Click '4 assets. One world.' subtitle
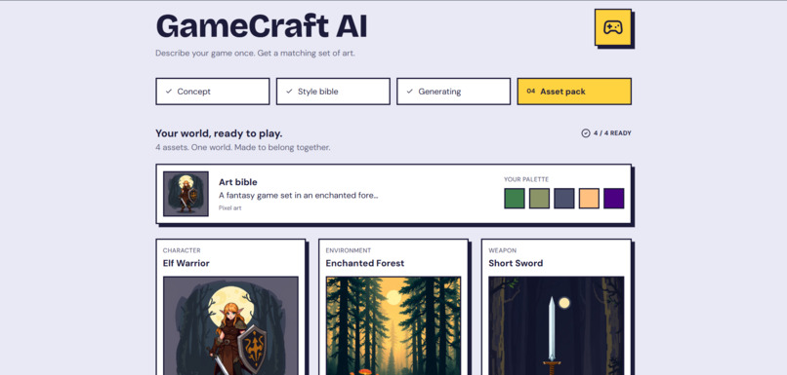Screen dimensions: 787x375 pos(243,148)
